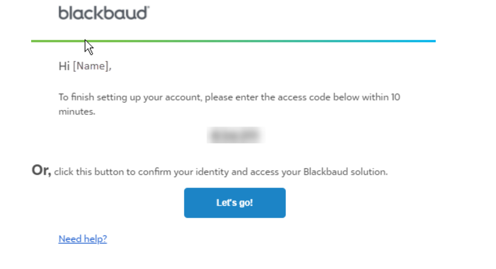This screenshot has width=496, height=269.
Task: Click the bold "Or," text
Action: (41, 170)
